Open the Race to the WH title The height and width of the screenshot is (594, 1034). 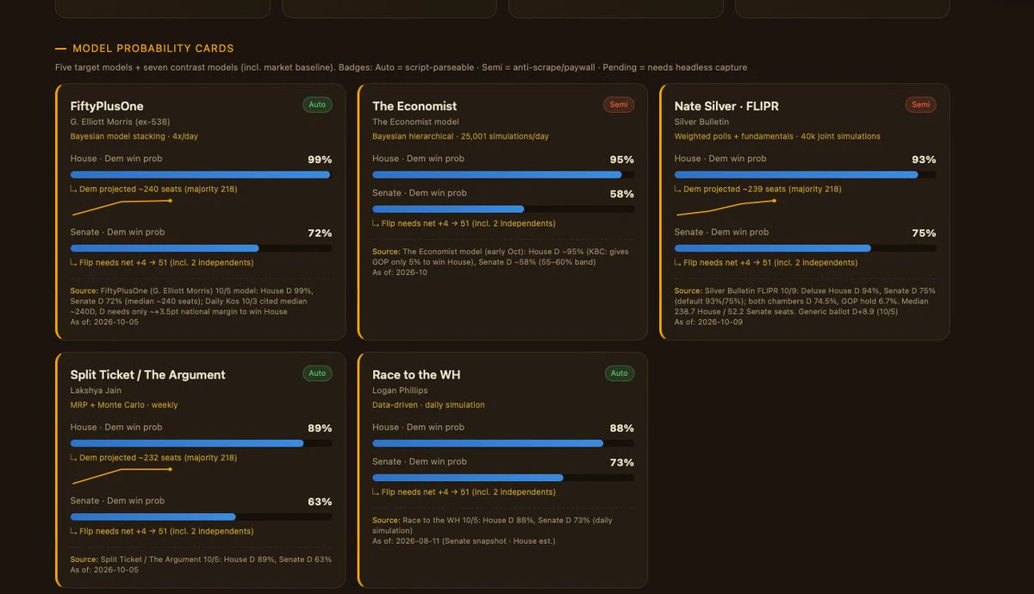pyautogui.click(x=416, y=375)
